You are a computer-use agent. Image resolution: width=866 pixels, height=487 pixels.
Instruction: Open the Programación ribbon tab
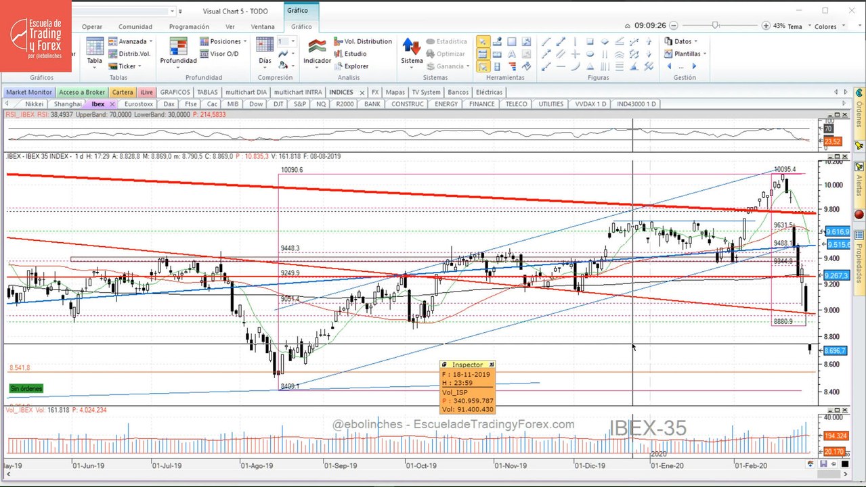coord(189,27)
